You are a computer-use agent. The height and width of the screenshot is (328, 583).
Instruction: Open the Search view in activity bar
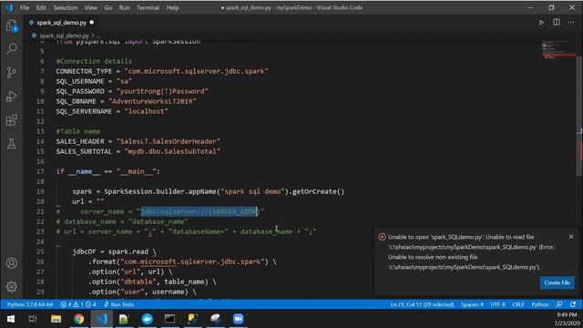pyautogui.click(x=12, y=48)
